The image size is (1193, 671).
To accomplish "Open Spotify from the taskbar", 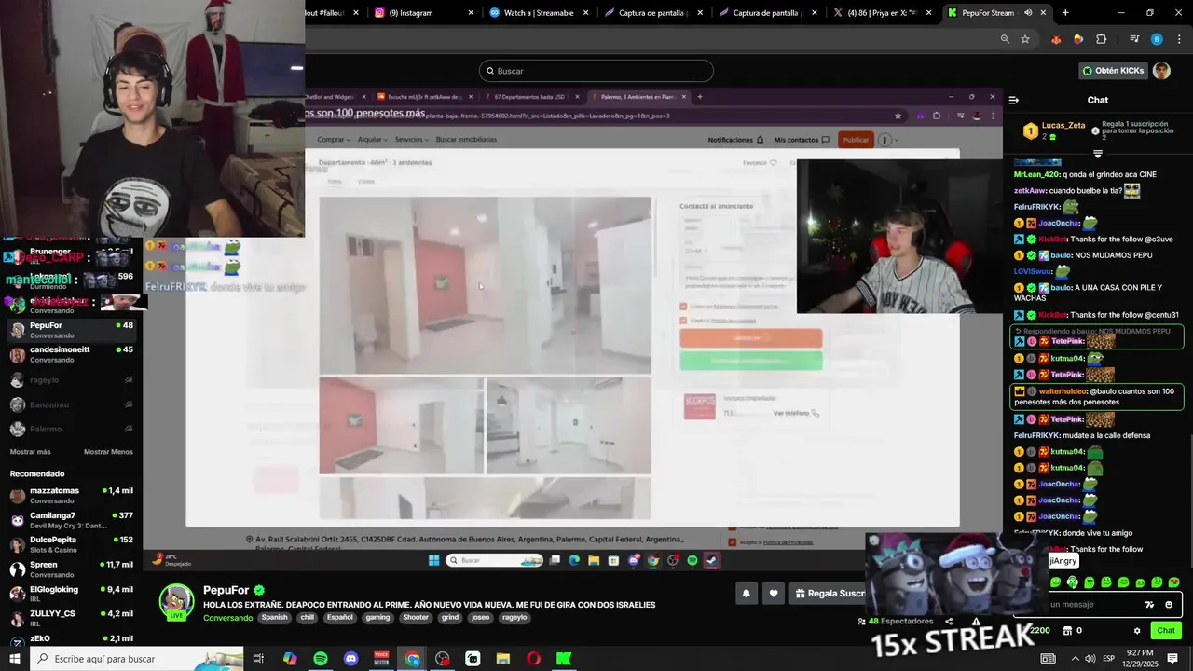I will click(321, 659).
